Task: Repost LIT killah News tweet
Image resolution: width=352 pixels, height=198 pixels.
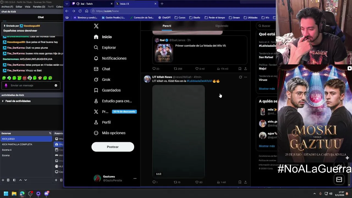Action: pyautogui.click(x=177, y=182)
